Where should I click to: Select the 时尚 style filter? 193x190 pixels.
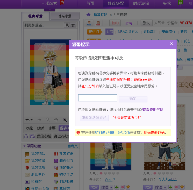pos(128,23)
